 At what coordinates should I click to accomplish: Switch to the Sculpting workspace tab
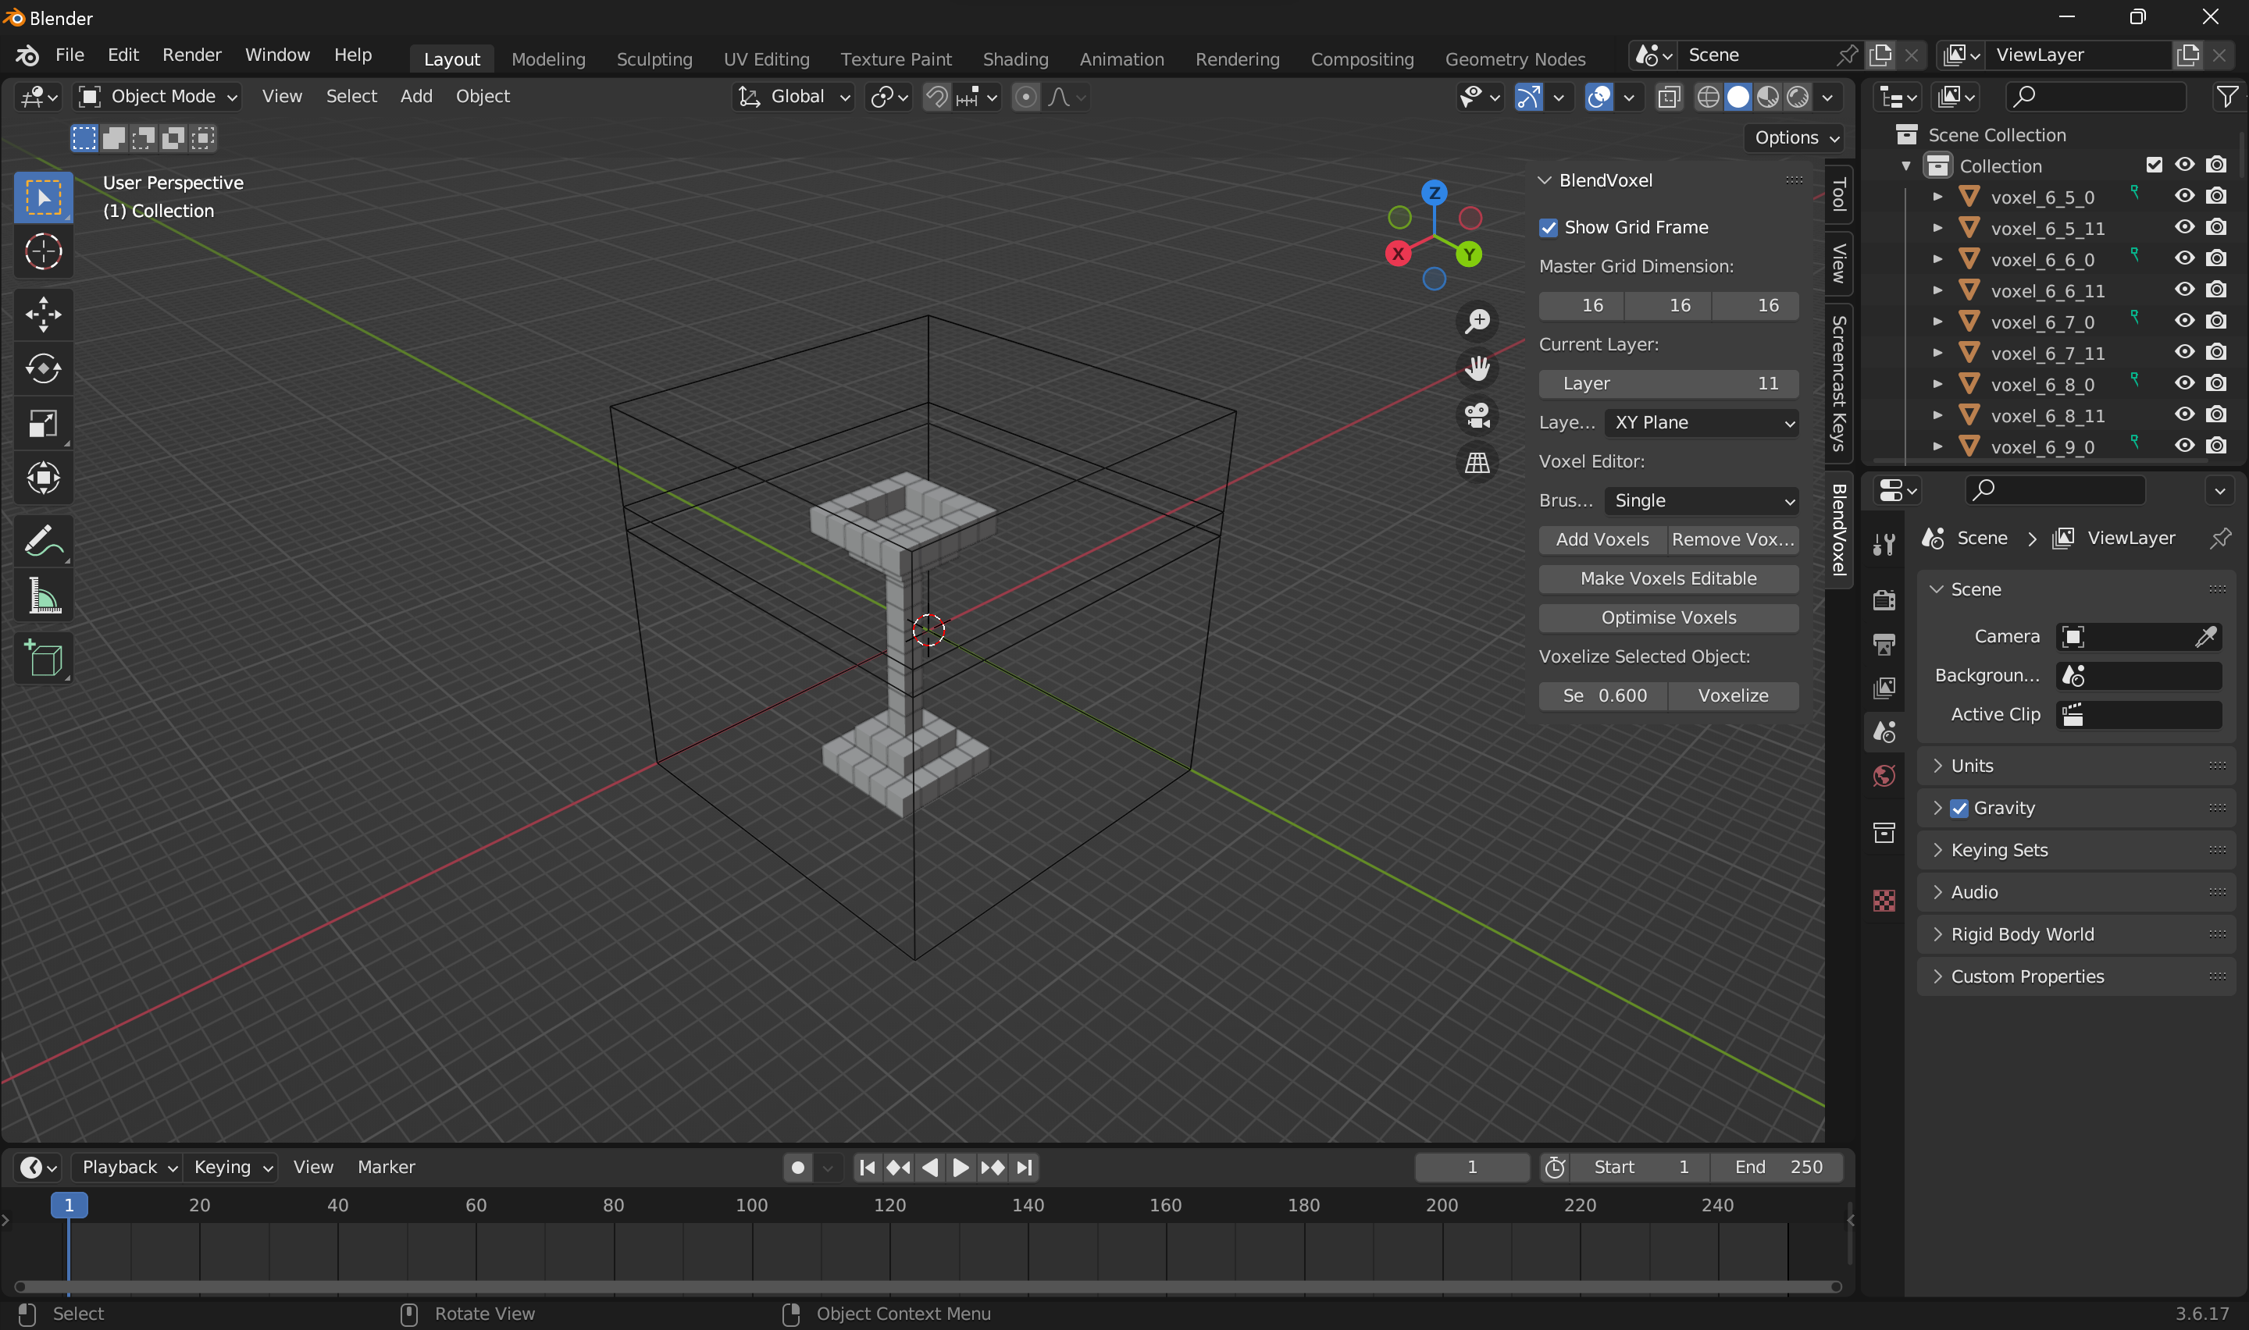[x=654, y=59]
